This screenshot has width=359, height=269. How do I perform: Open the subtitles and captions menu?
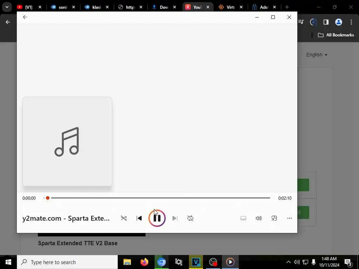point(243,218)
